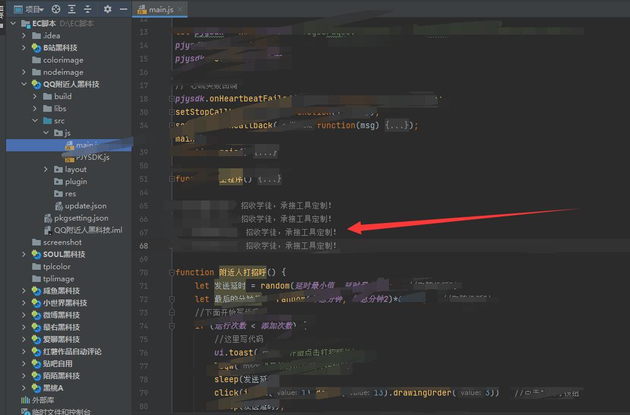Fold function 附近人打招呼 at line 70
The width and height of the screenshot is (630, 415).
point(172,273)
